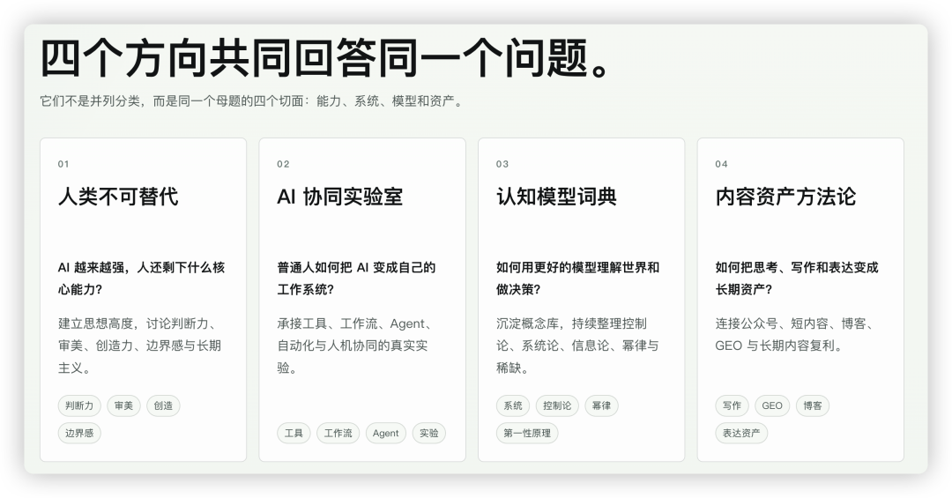Select the GEO tag
This screenshot has height=498, width=952.
point(772,405)
